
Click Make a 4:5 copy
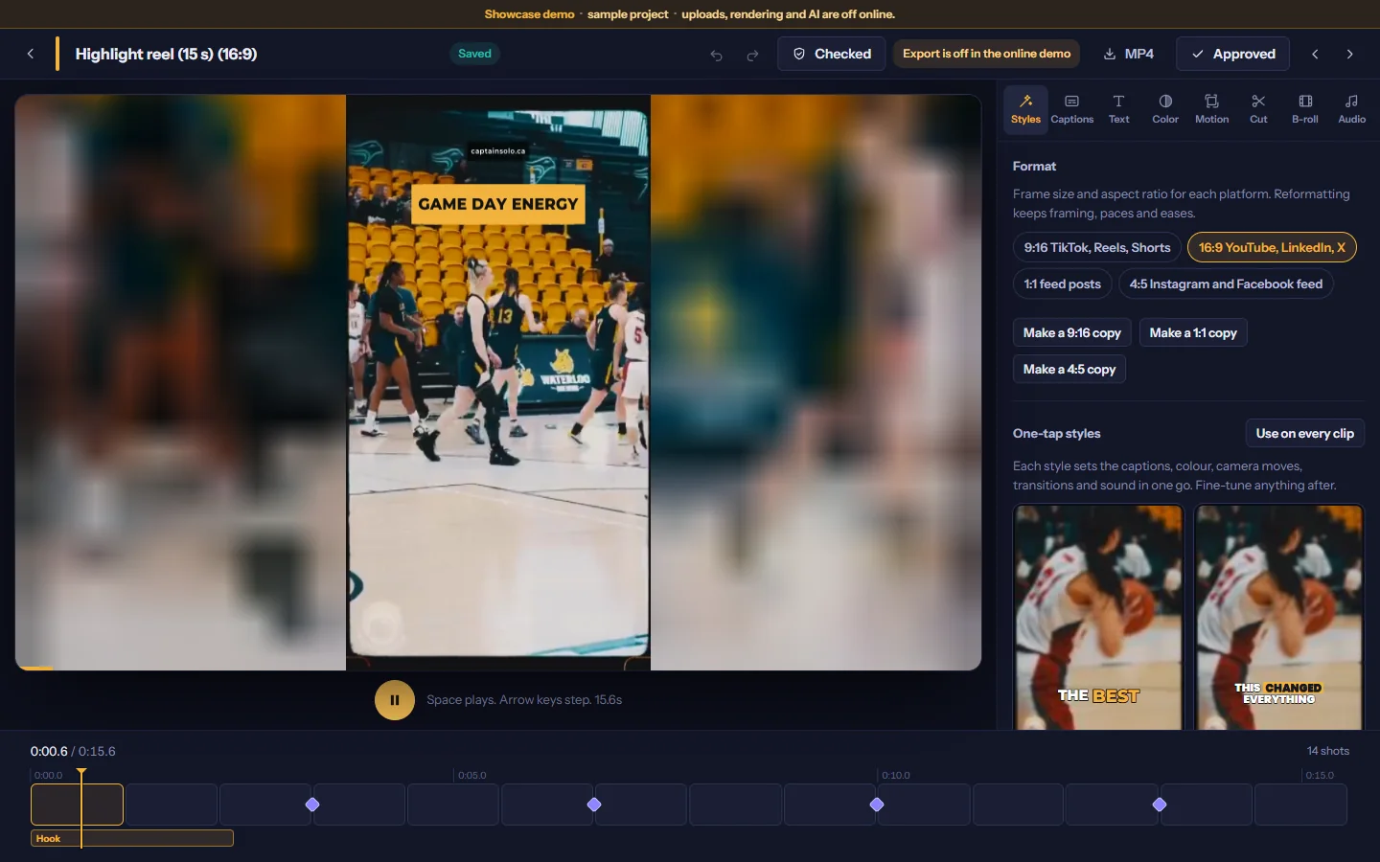1069,369
